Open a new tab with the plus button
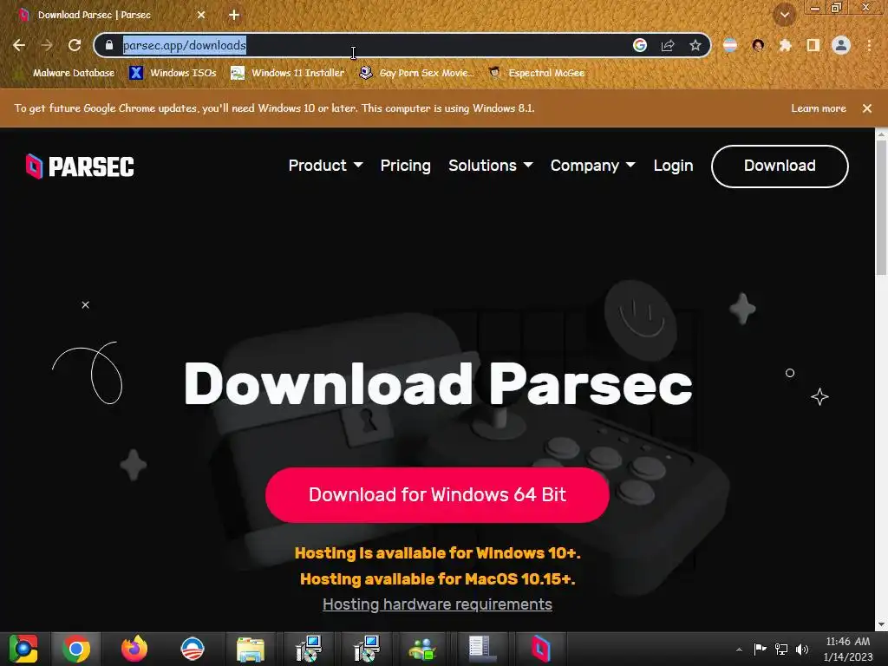Image resolution: width=888 pixels, height=666 pixels. coord(234,15)
